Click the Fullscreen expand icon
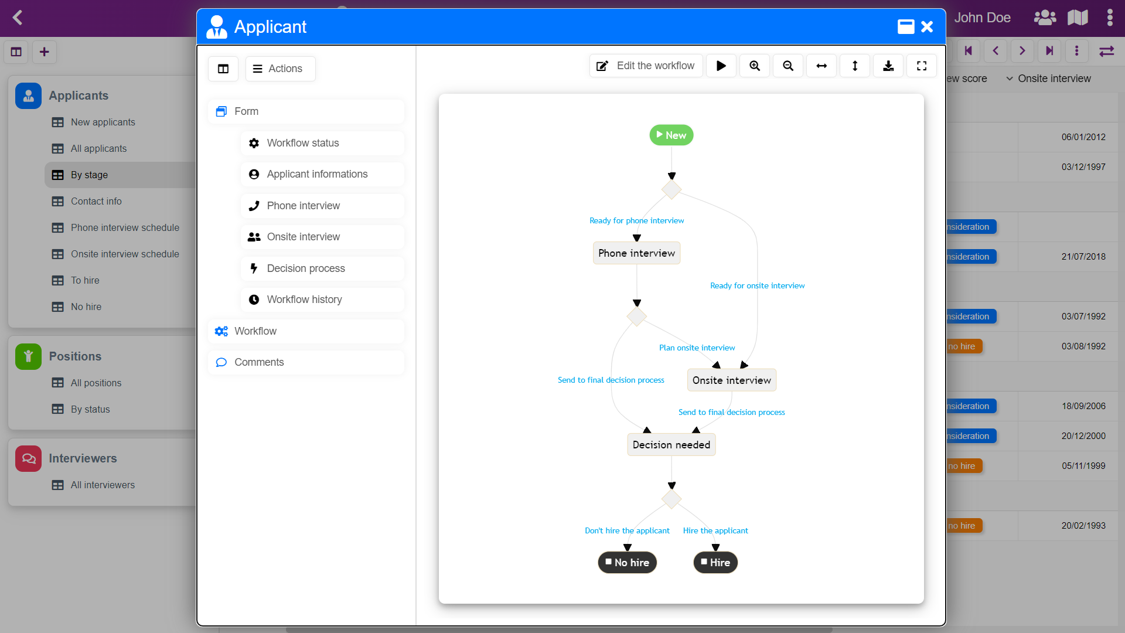Screen dimensions: 1125x633 click(x=921, y=66)
